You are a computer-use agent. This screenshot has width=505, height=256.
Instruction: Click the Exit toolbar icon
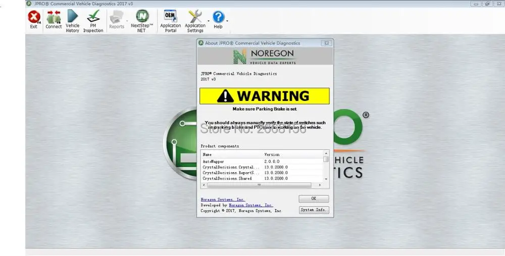(34, 20)
